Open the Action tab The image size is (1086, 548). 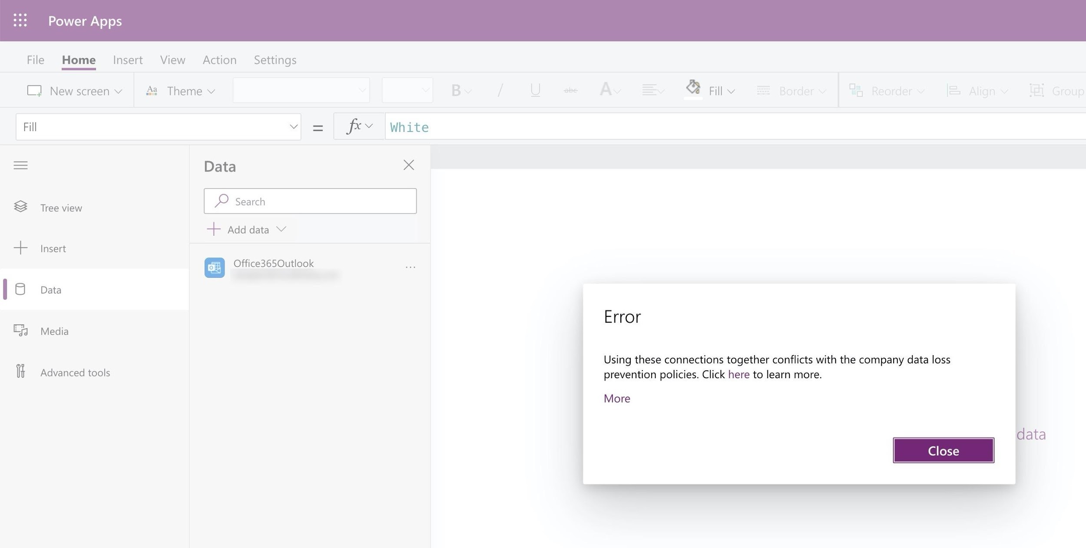pyautogui.click(x=219, y=59)
